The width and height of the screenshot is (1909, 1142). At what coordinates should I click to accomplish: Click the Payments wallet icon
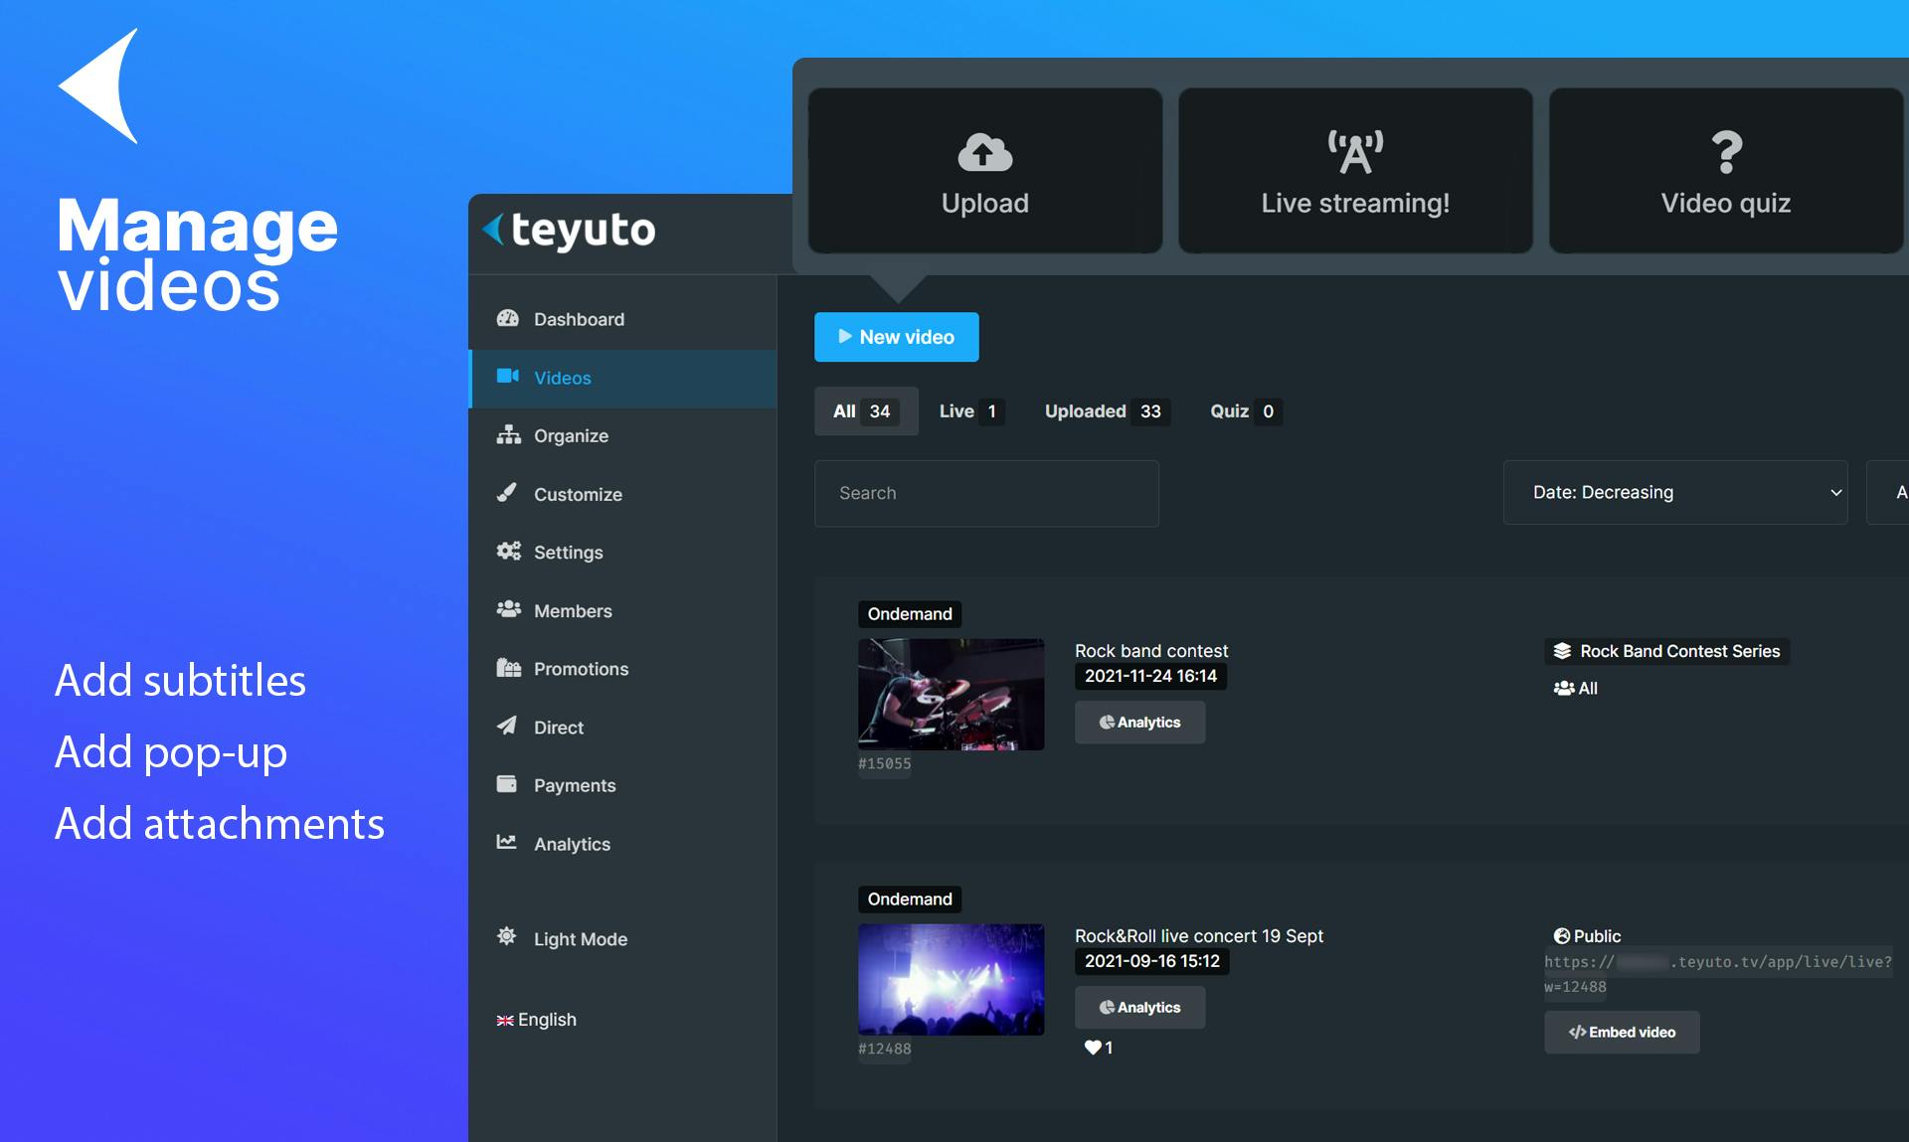click(x=507, y=784)
